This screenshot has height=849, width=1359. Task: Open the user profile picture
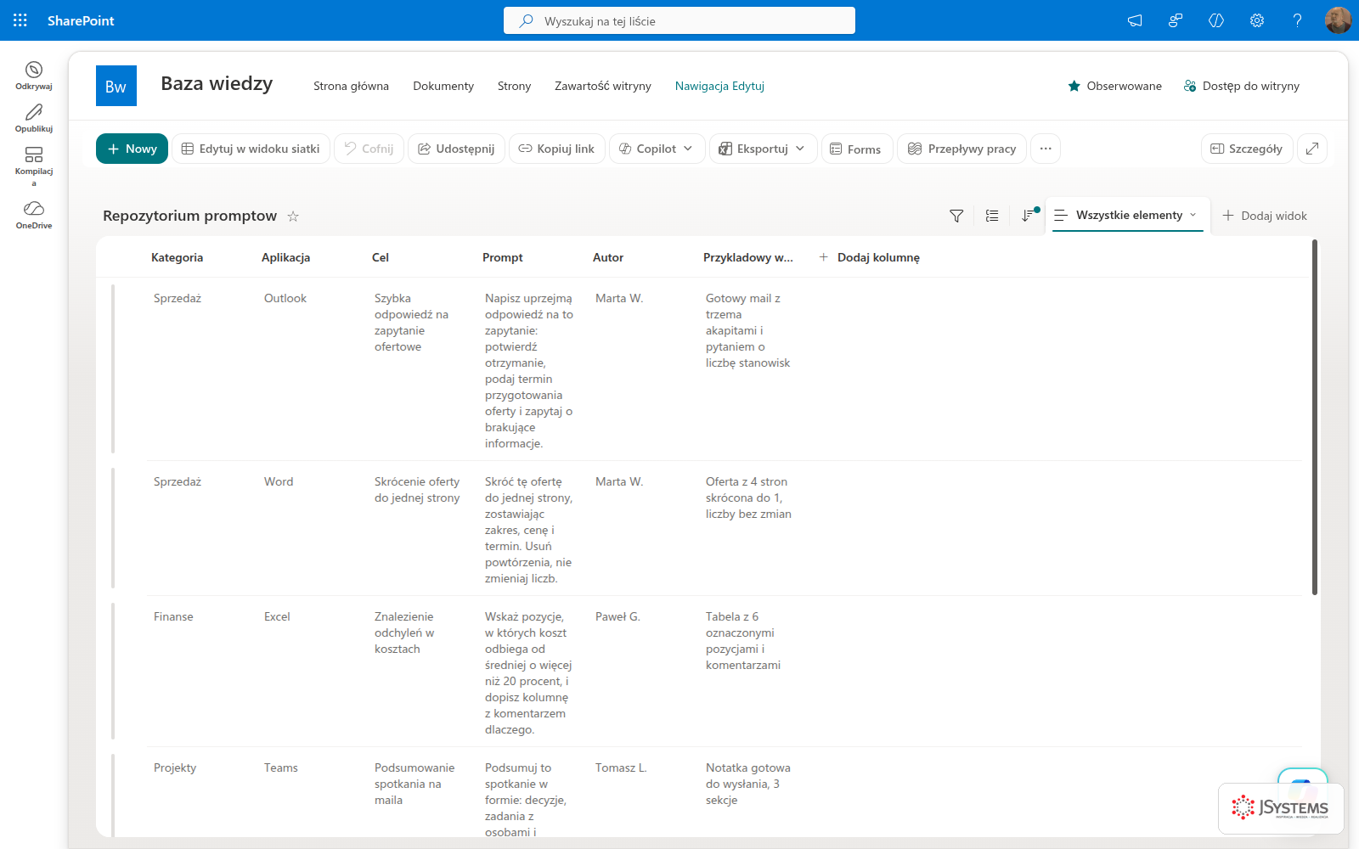(x=1338, y=20)
